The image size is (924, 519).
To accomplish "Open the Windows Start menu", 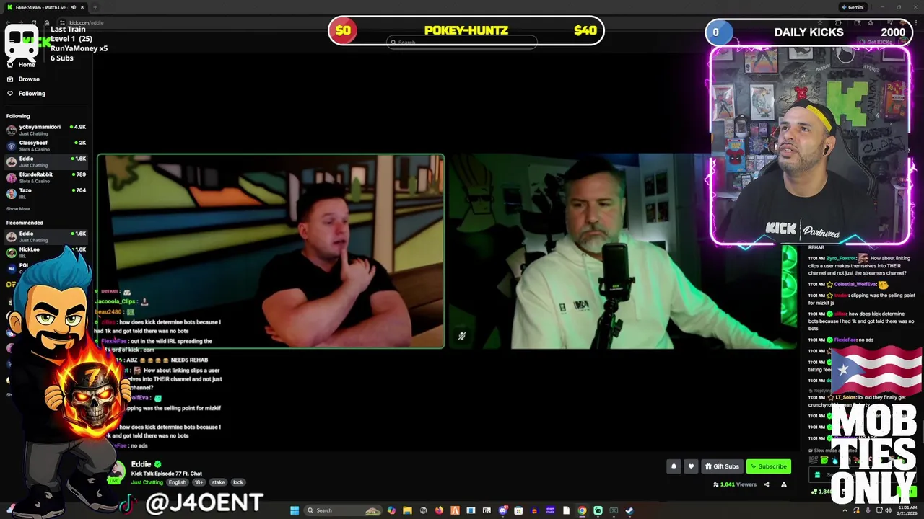I will click(295, 510).
